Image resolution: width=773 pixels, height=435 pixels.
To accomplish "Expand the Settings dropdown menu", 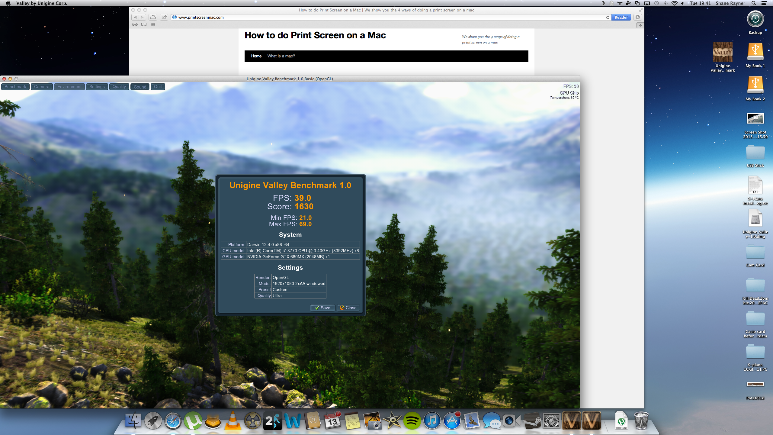I will pos(97,87).
